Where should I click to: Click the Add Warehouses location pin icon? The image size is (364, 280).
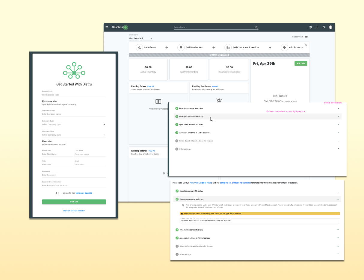pyautogui.click(x=181, y=47)
